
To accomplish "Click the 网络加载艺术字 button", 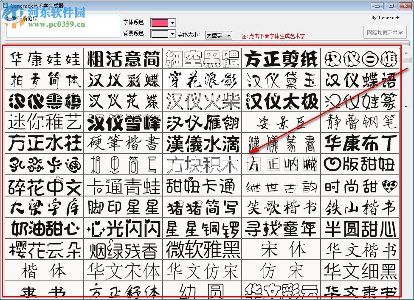I will click(385, 32).
